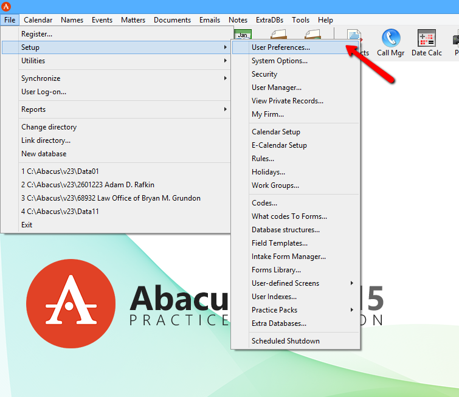Open the Date Calc calculator icon

pos(427,38)
